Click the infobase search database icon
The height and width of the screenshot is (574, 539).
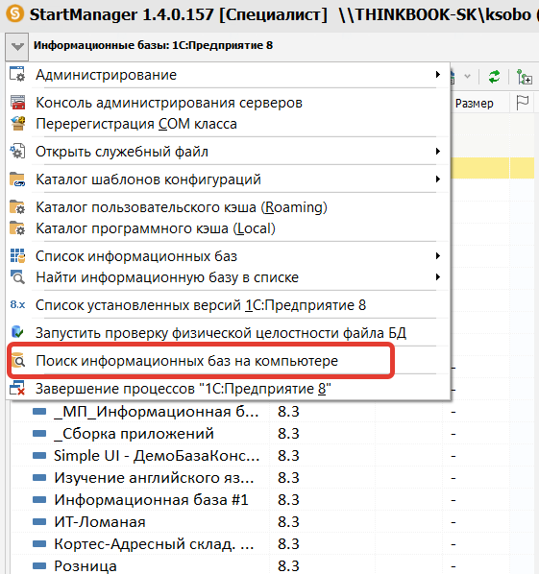click(x=18, y=360)
